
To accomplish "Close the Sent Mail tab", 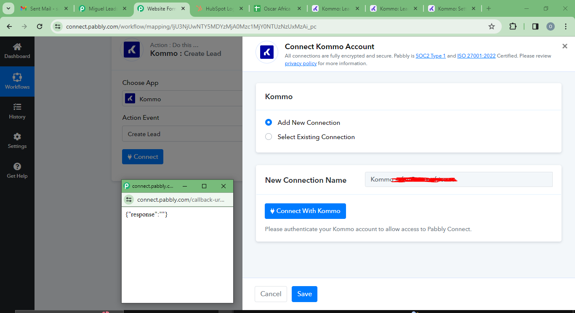I will point(67,8).
